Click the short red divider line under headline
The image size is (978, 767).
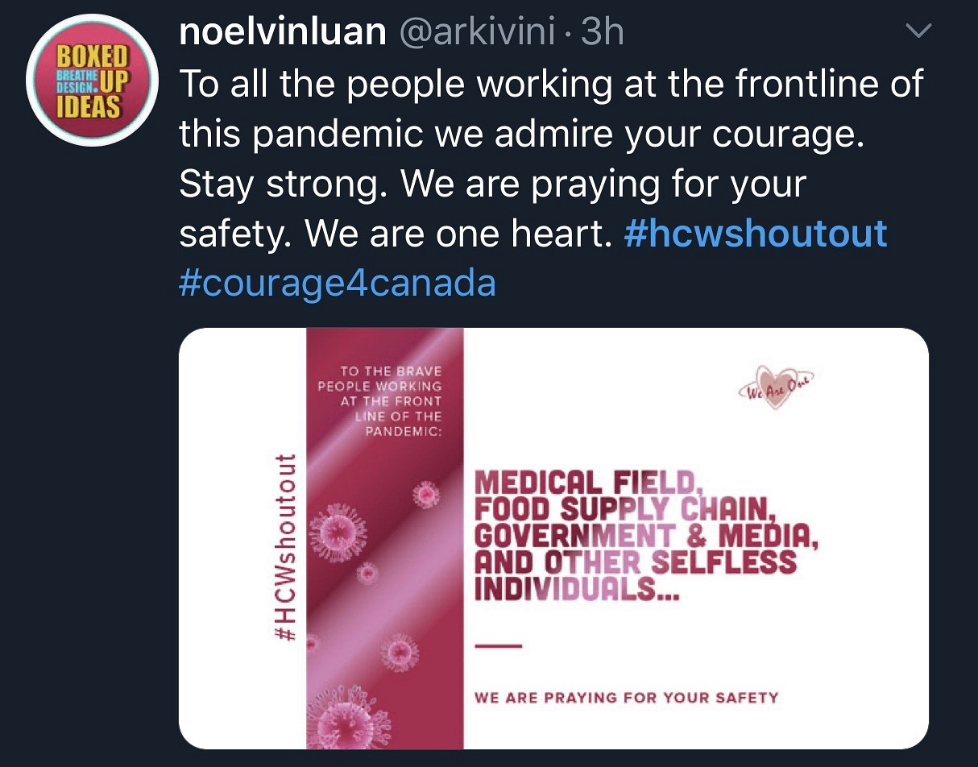(x=499, y=645)
